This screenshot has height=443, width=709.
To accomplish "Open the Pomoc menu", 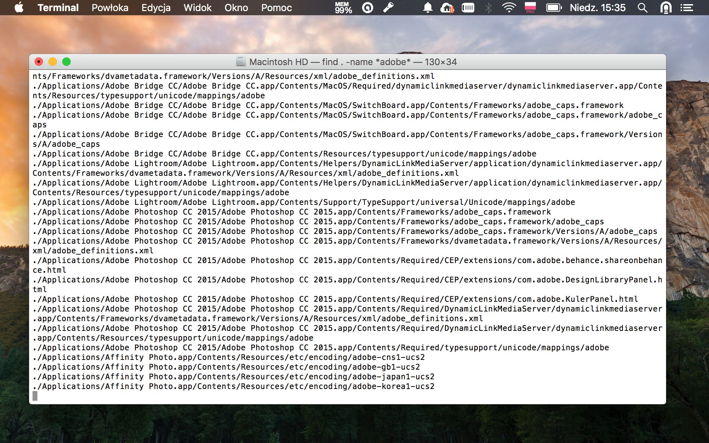I will [x=276, y=8].
